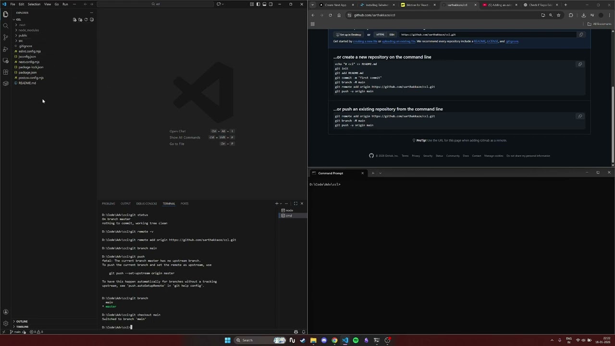Open Run and Debug view in activity bar

pos(6,49)
